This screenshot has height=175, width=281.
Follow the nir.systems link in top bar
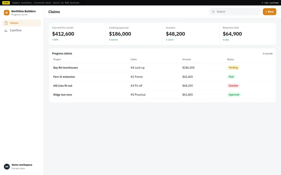[x=270, y=3]
